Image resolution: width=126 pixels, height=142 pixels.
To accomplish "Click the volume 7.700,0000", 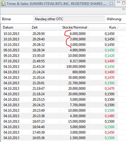I will 78,105.
